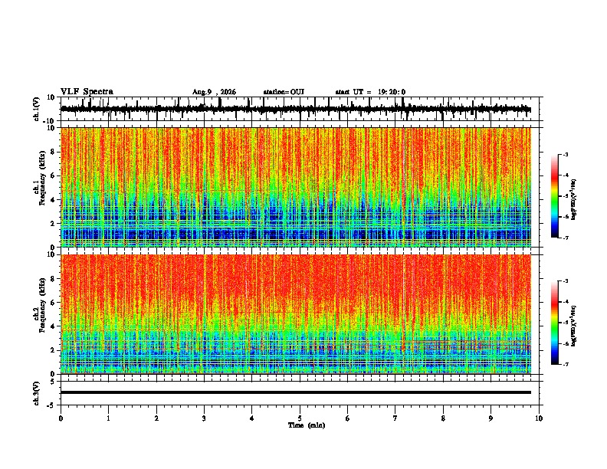Click the "VLF Spectra" title text

point(87,92)
